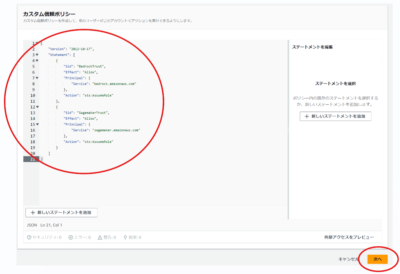
Task: Click the "Effect": "Allow" on line 14
Action: [81, 118]
